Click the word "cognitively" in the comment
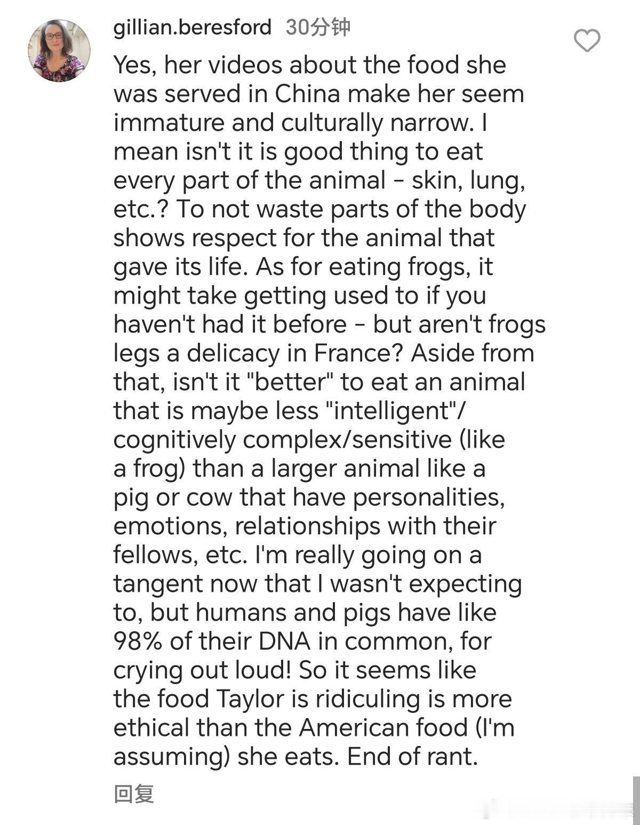Image resolution: width=640 pixels, height=825 pixels. click(x=175, y=440)
